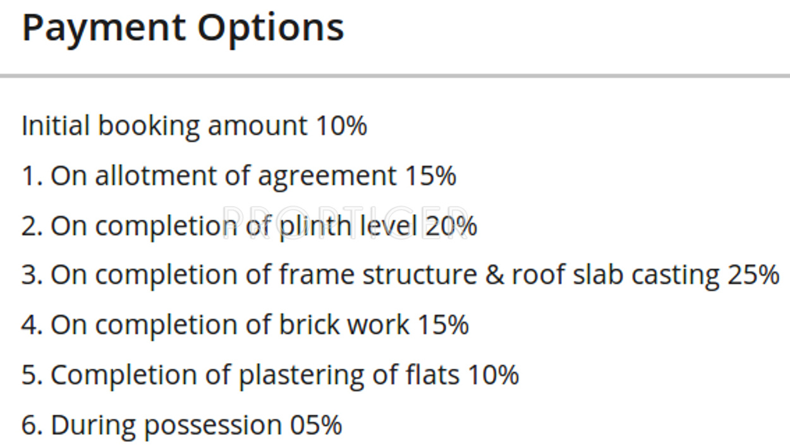Screen dimensions: 790x447
Task: Click the Payment Options heading
Action: [x=183, y=29]
